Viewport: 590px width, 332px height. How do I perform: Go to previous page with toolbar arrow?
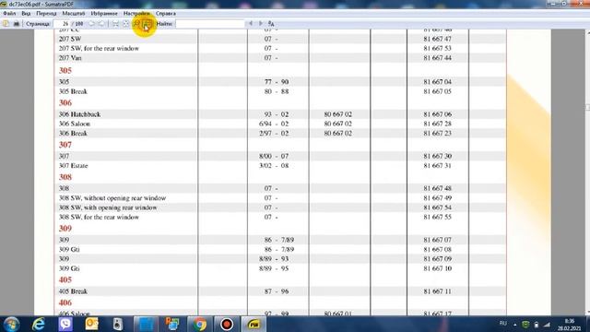coord(91,24)
